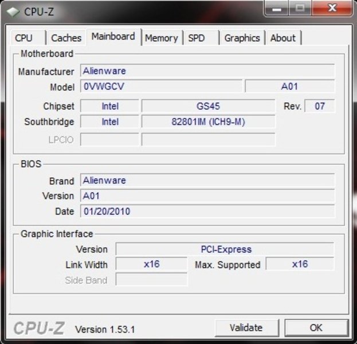
Task: Click the BIOS Date value 01/20/2010
Action: tap(207, 211)
